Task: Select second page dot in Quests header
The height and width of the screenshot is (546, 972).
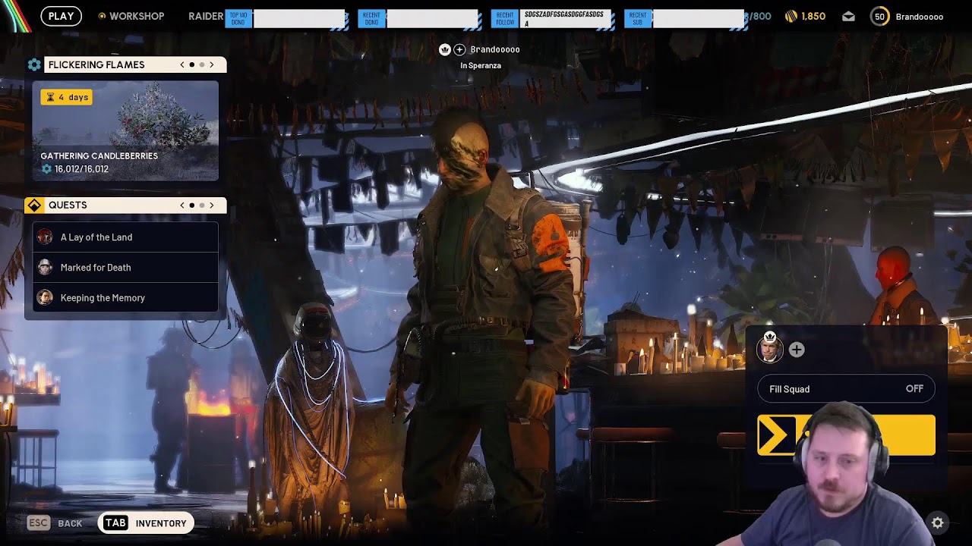Action: [202, 206]
